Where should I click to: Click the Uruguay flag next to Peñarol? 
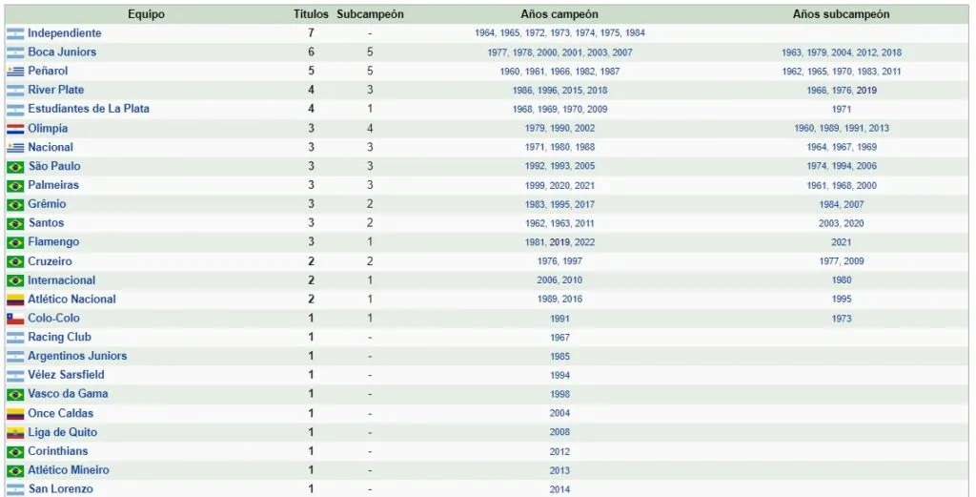point(15,72)
